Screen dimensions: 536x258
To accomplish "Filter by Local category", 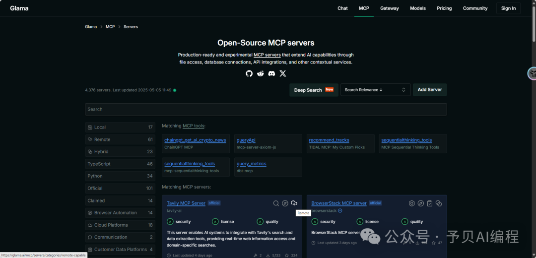I will coord(120,127).
